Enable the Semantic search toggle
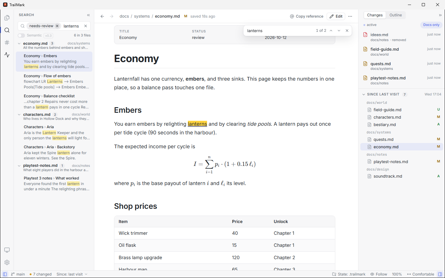Image resolution: width=445 pixels, height=278 pixels. pyautogui.click(x=21, y=36)
